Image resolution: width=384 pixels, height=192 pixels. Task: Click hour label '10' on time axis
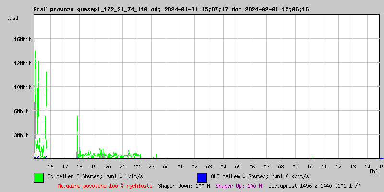(x=310, y=167)
